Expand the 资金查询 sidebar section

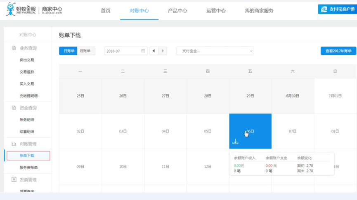tap(28, 108)
